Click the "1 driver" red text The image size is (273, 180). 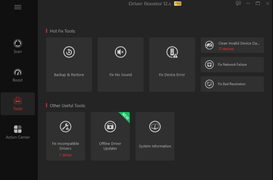(x=66, y=155)
